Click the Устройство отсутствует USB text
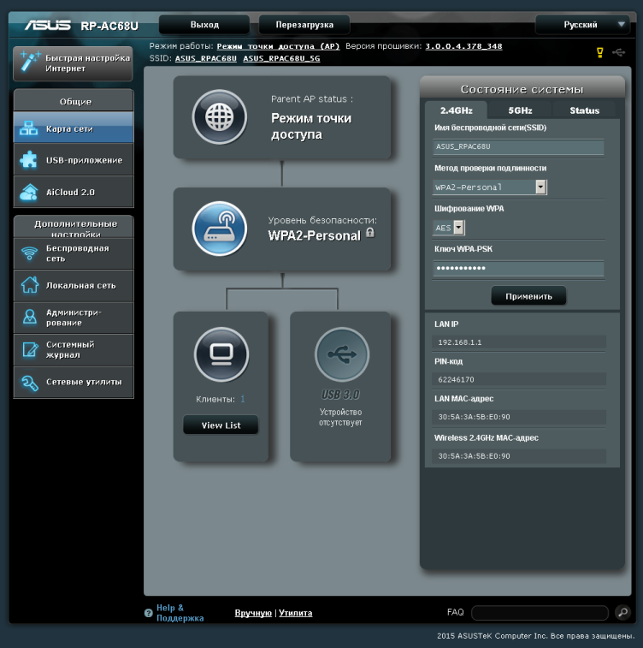The image size is (643, 648). pos(340,417)
